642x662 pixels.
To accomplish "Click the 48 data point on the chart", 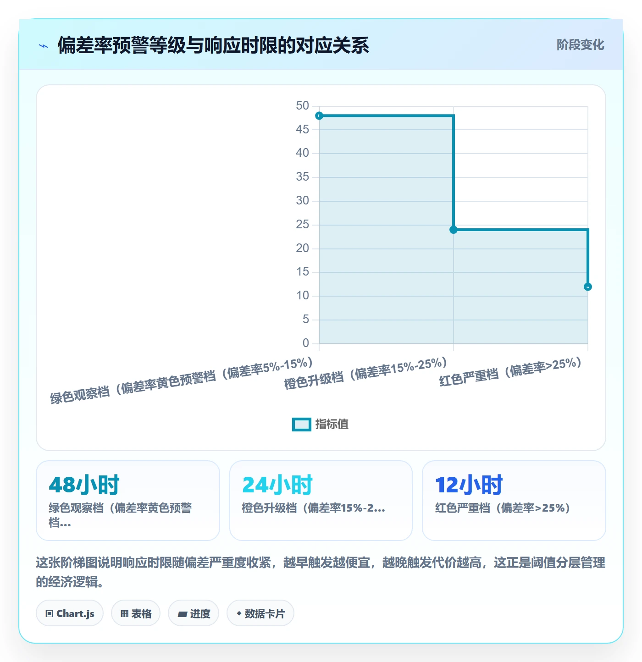I will tap(319, 116).
